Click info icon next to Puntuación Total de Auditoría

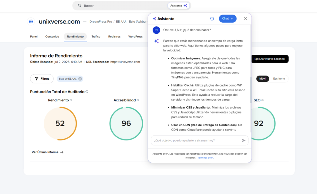tap(87, 92)
